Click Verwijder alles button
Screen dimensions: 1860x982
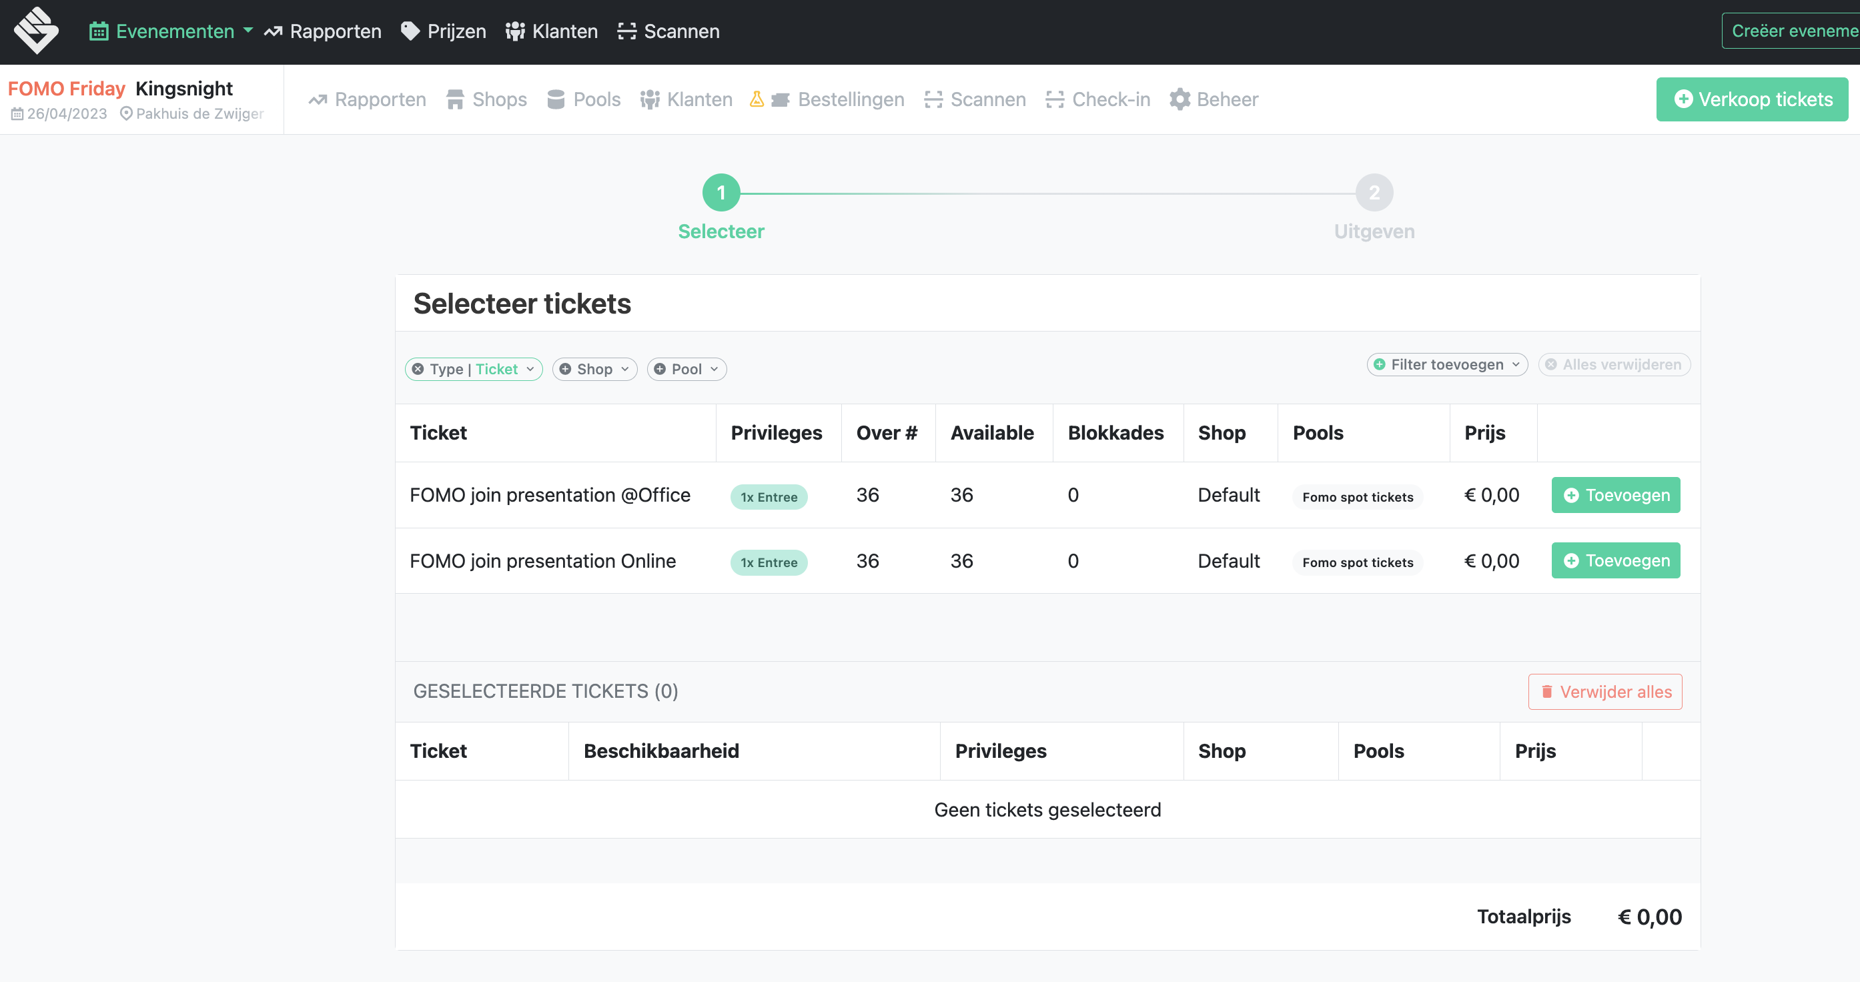(x=1605, y=692)
